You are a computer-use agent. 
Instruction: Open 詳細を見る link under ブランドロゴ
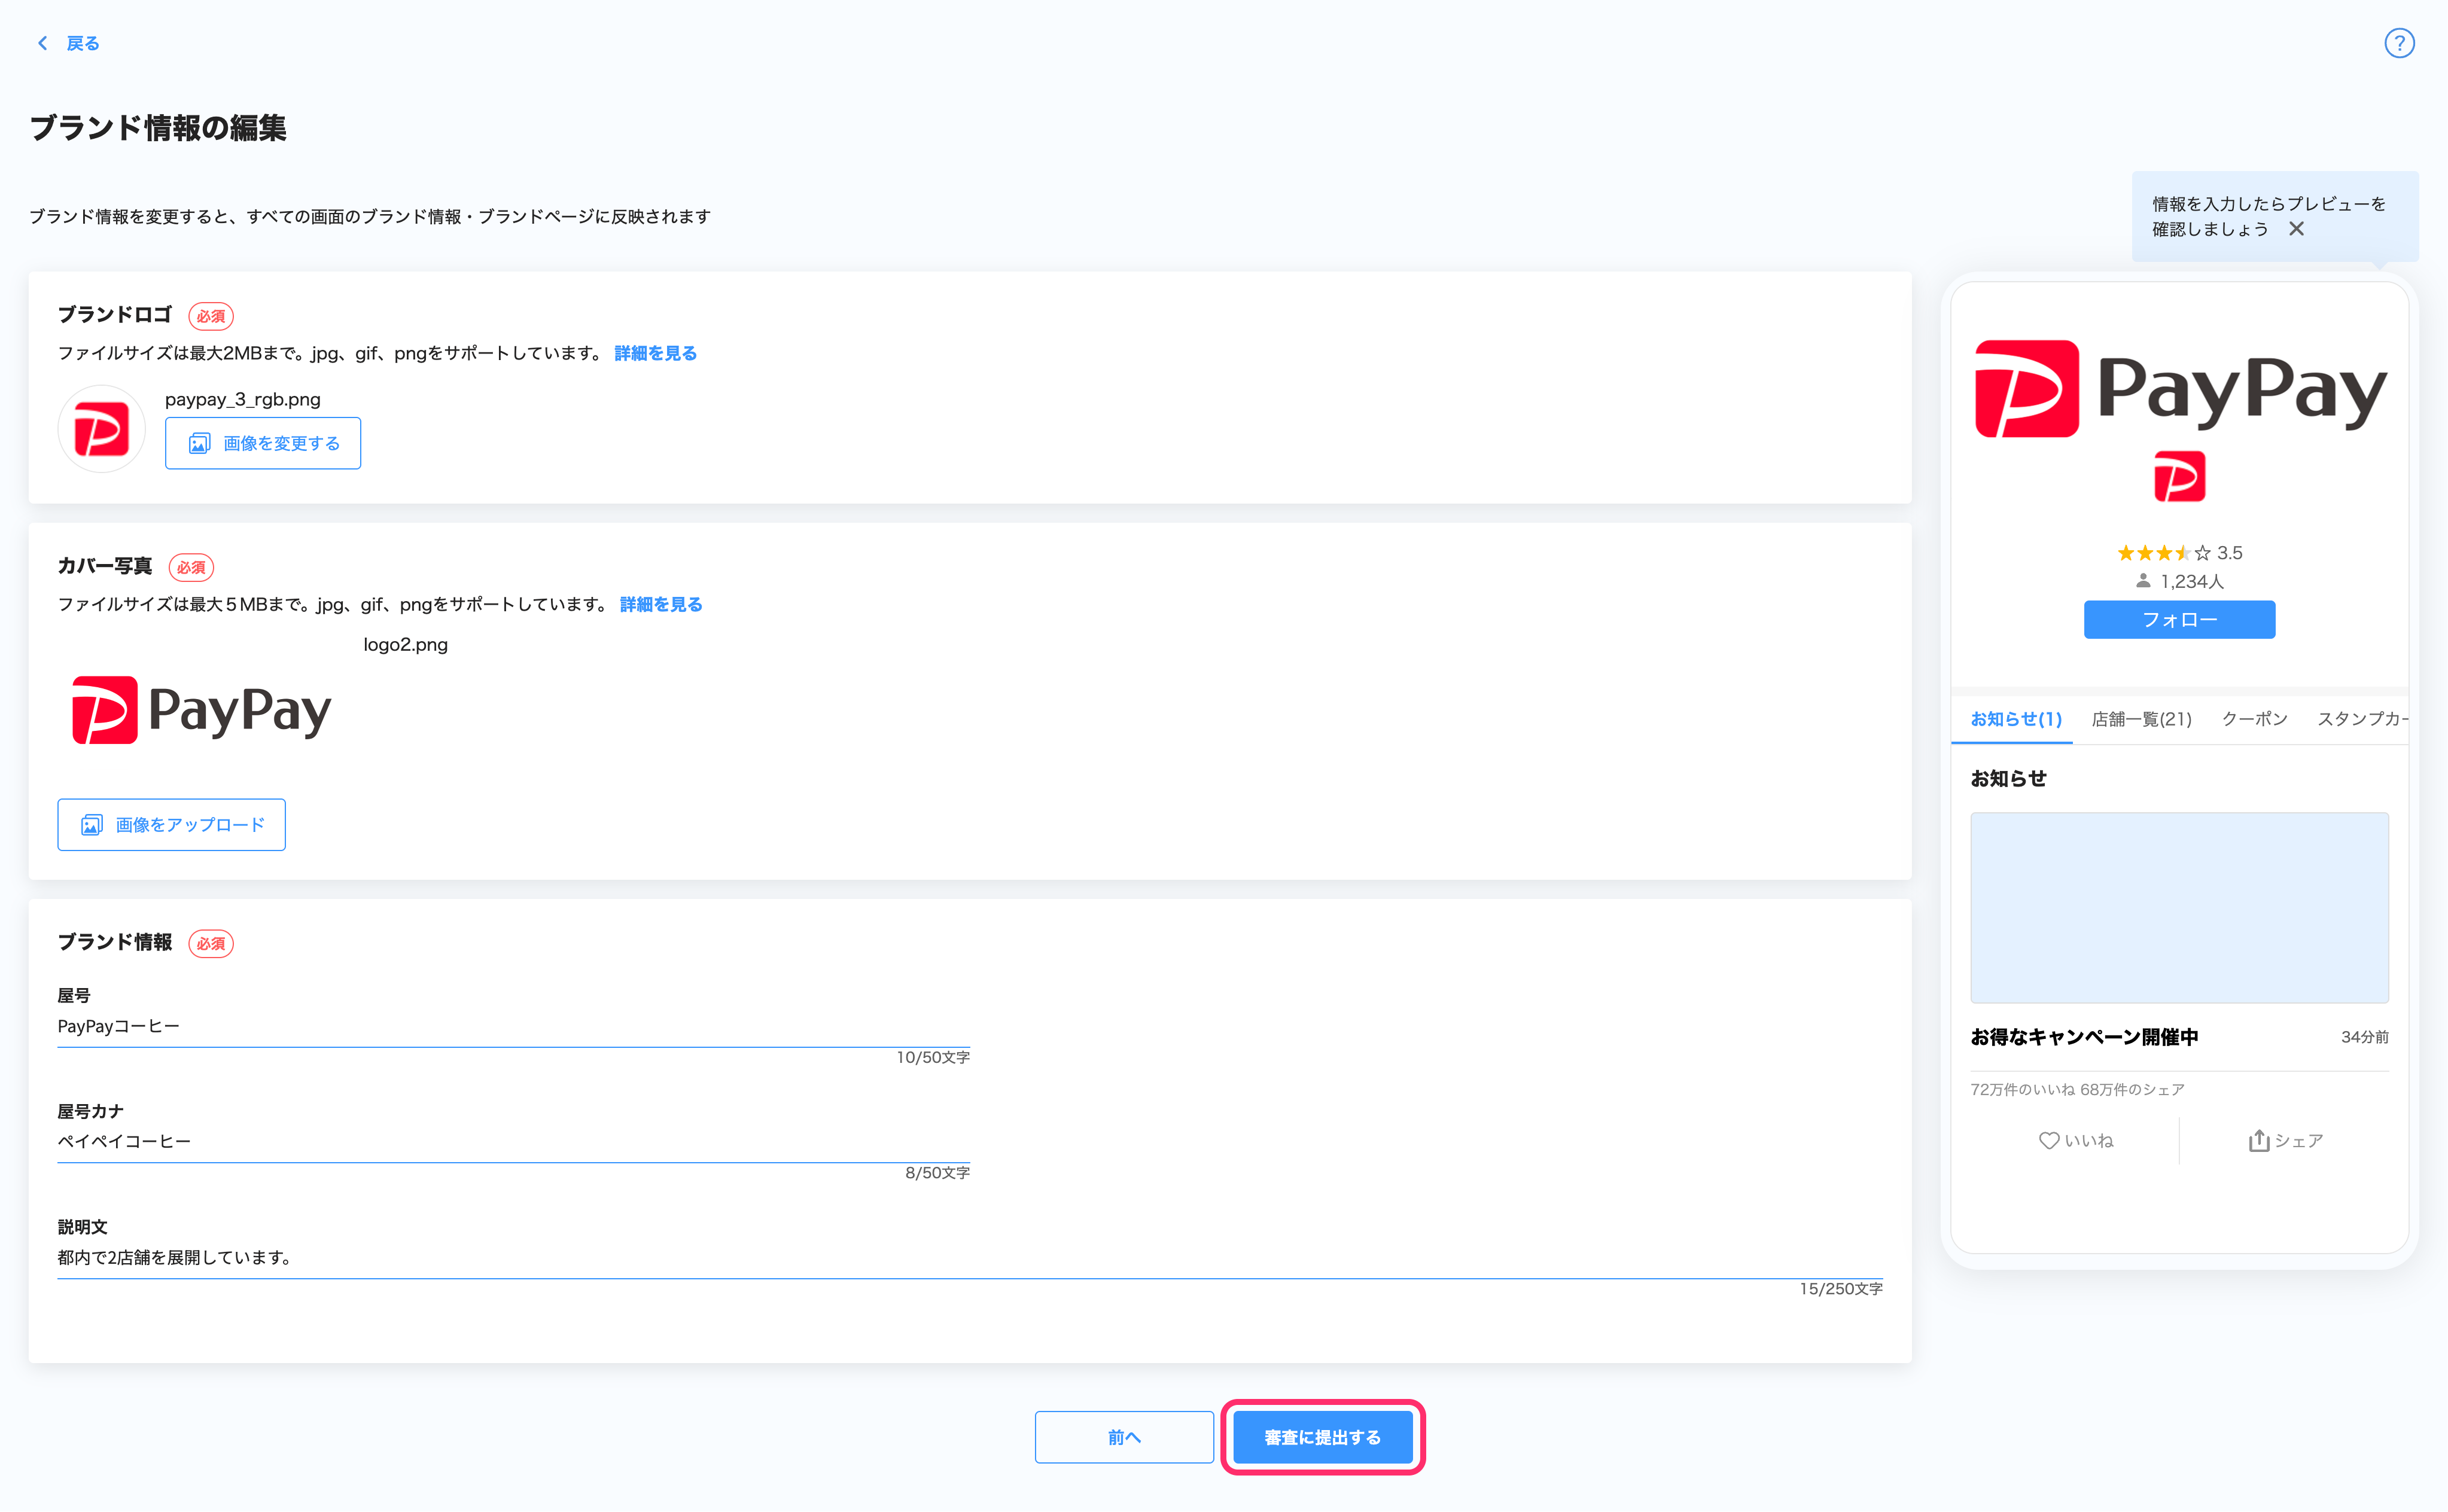[655, 353]
